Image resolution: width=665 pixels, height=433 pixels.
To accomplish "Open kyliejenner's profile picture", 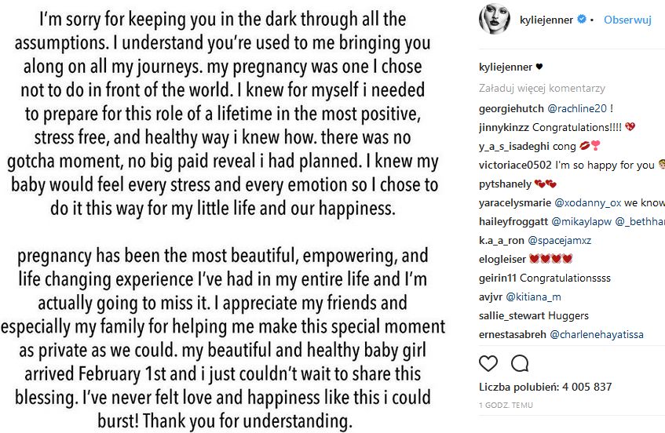I will (495, 20).
